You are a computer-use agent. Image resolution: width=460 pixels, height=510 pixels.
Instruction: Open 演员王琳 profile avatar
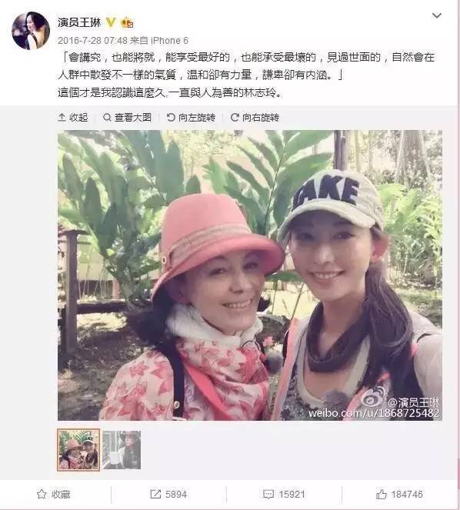[x=31, y=31]
